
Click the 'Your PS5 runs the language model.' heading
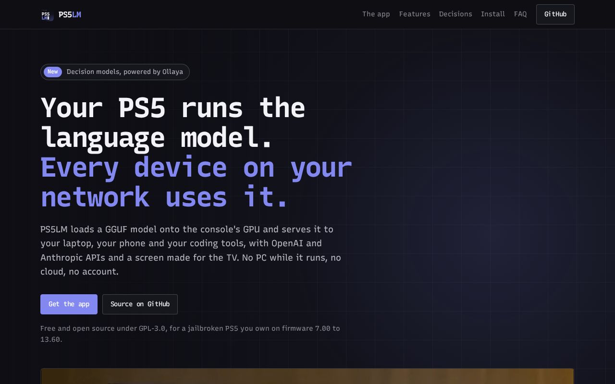click(x=173, y=123)
